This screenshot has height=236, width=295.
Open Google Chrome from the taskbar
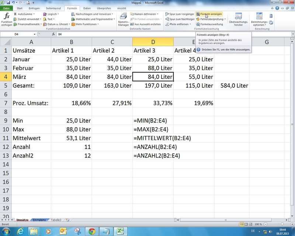click(92, 231)
